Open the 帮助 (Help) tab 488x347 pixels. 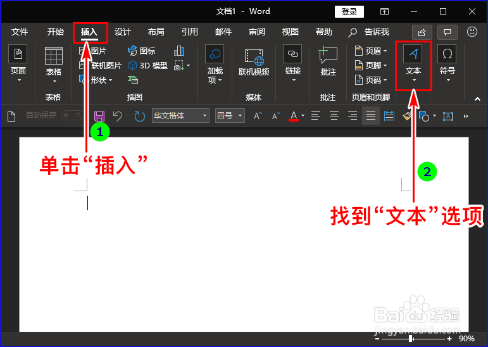pos(324,32)
